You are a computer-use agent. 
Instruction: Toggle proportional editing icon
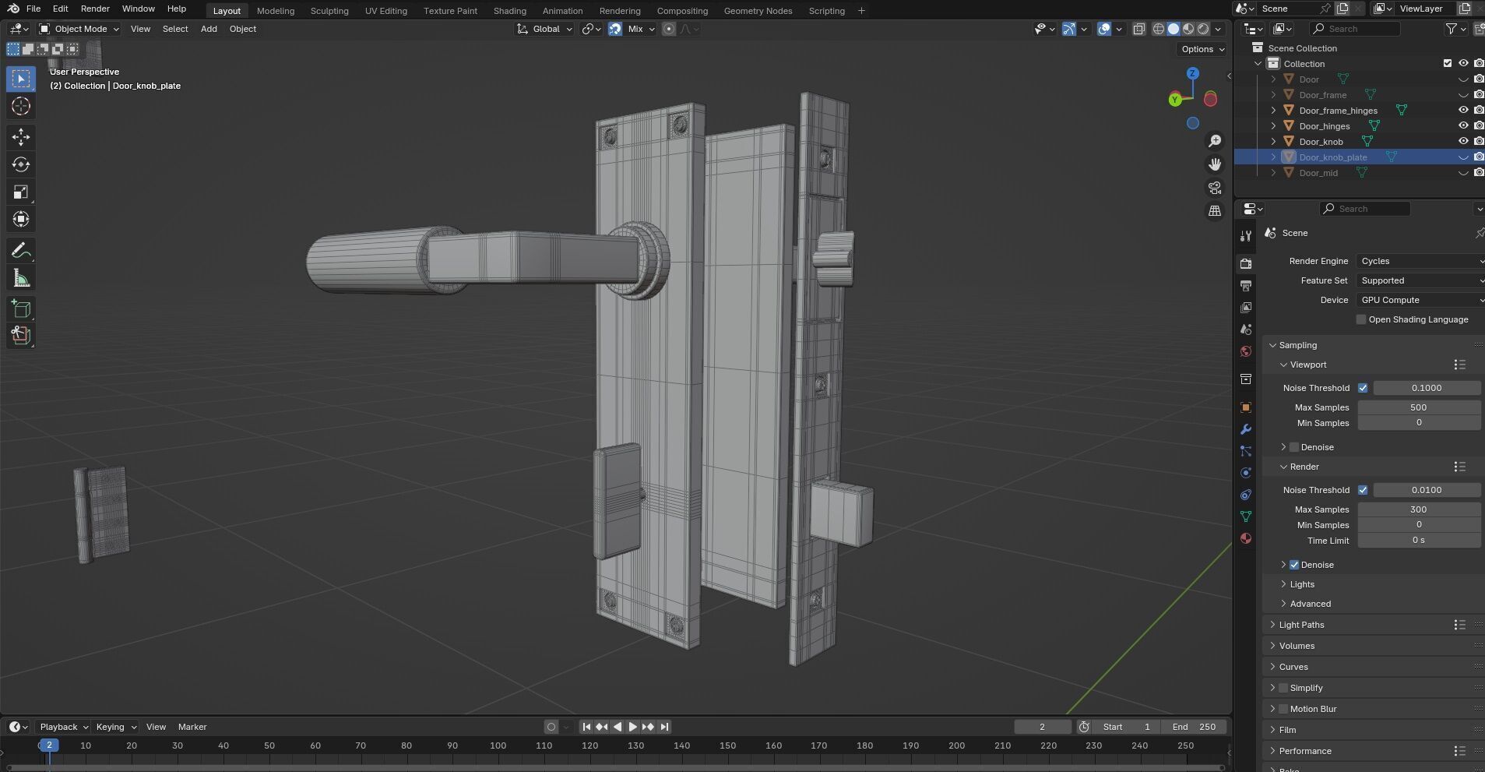(x=669, y=29)
